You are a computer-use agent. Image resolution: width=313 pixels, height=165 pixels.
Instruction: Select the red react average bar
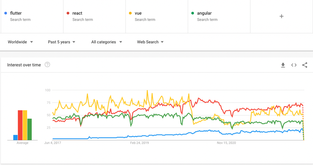pos(20,125)
